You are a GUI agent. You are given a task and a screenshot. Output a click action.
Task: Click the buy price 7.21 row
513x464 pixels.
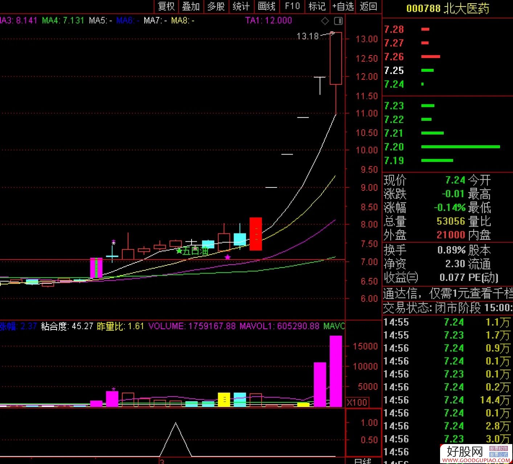click(448, 133)
